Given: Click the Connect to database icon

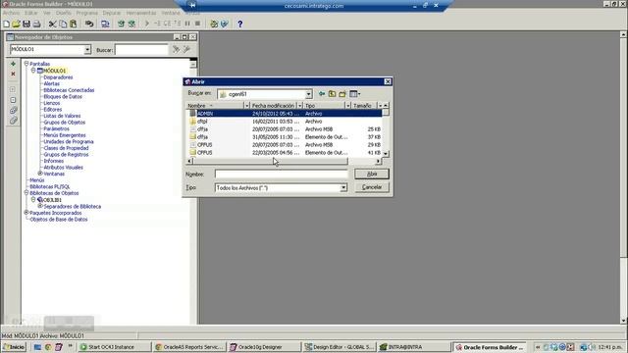Looking at the screenshot, I should coord(89,24).
